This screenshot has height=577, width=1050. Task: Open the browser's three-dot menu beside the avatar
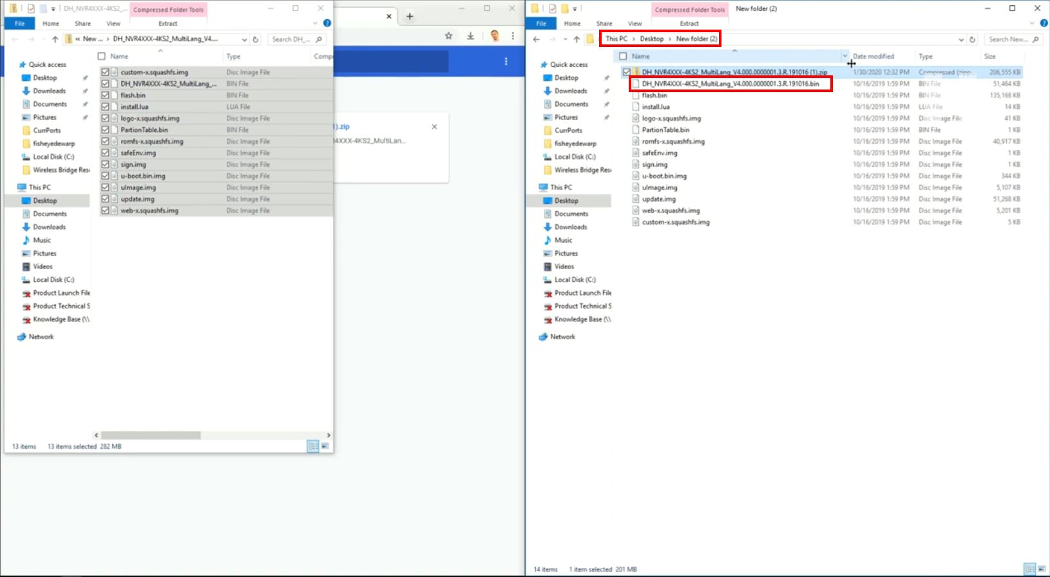(513, 36)
